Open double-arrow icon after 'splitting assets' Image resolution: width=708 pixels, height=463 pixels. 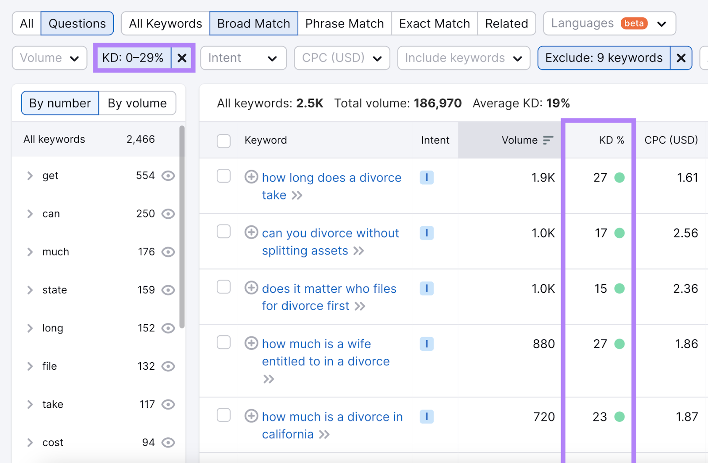point(358,251)
